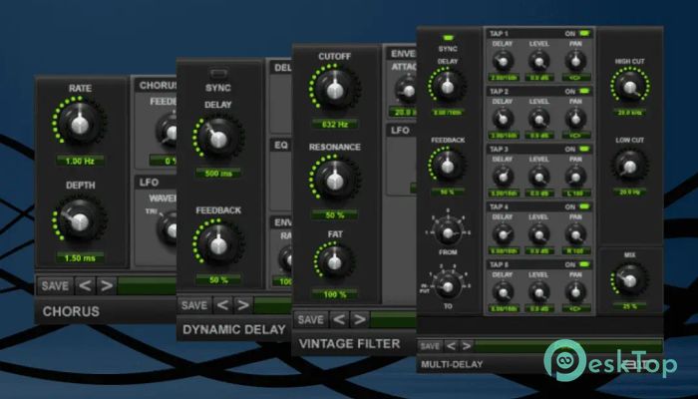Select next preset in Chorus plugin
This screenshot has height=399, width=698.
pyautogui.click(x=104, y=286)
